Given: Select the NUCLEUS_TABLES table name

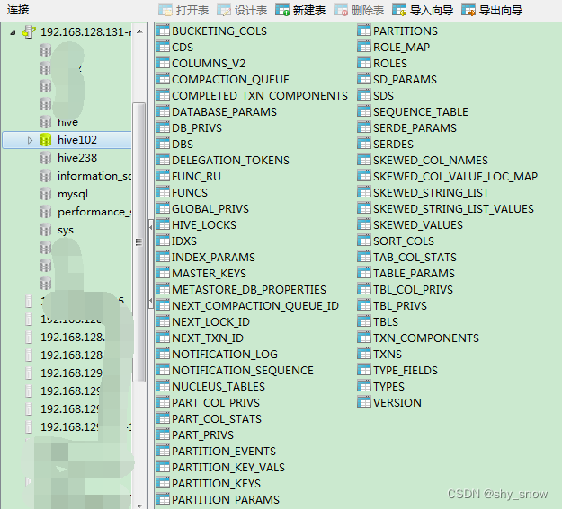Looking at the screenshot, I should point(219,387).
